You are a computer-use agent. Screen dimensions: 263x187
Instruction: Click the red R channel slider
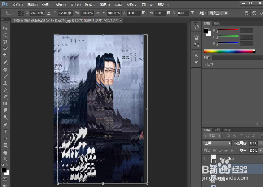click(228, 30)
